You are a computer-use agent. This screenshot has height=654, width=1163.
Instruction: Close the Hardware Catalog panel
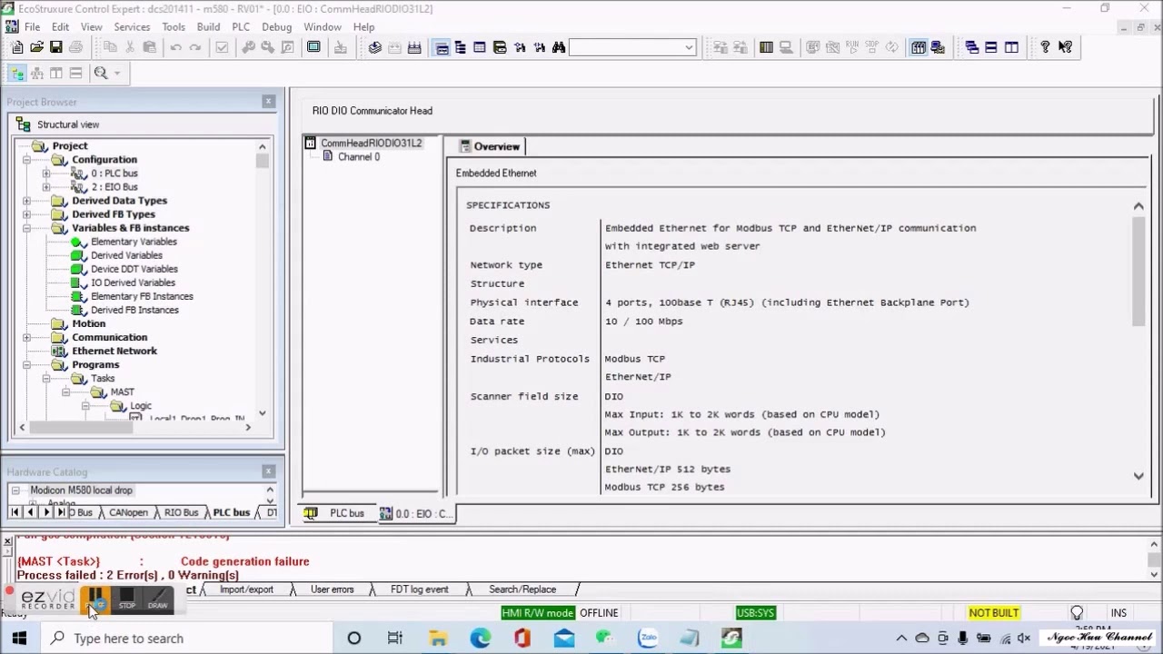tap(268, 471)
